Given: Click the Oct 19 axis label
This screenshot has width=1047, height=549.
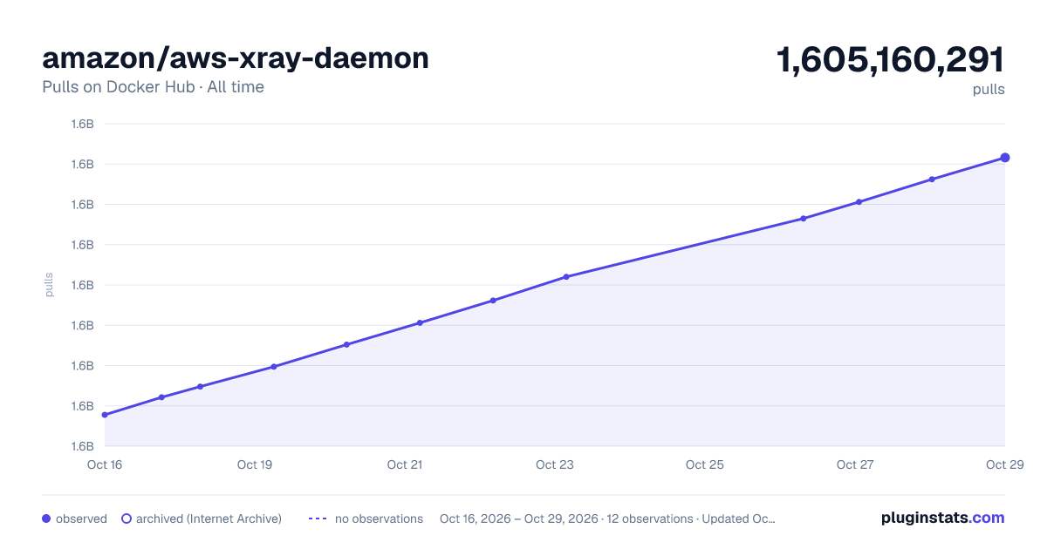Looking at the screenshot, I should (x=255, y=464).
